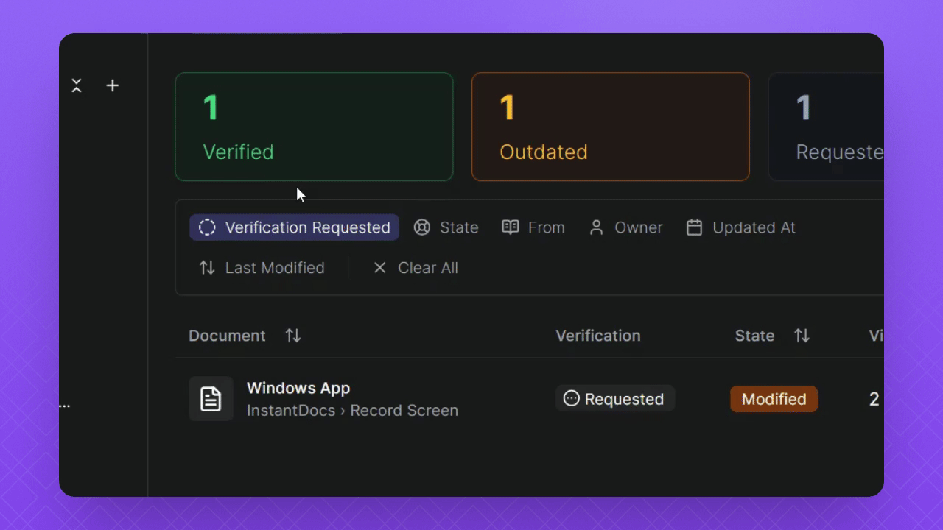This screenshot has width=943, height=530.
Task: Sort by the Document column arrows
Action: click(x=293, y=336)
